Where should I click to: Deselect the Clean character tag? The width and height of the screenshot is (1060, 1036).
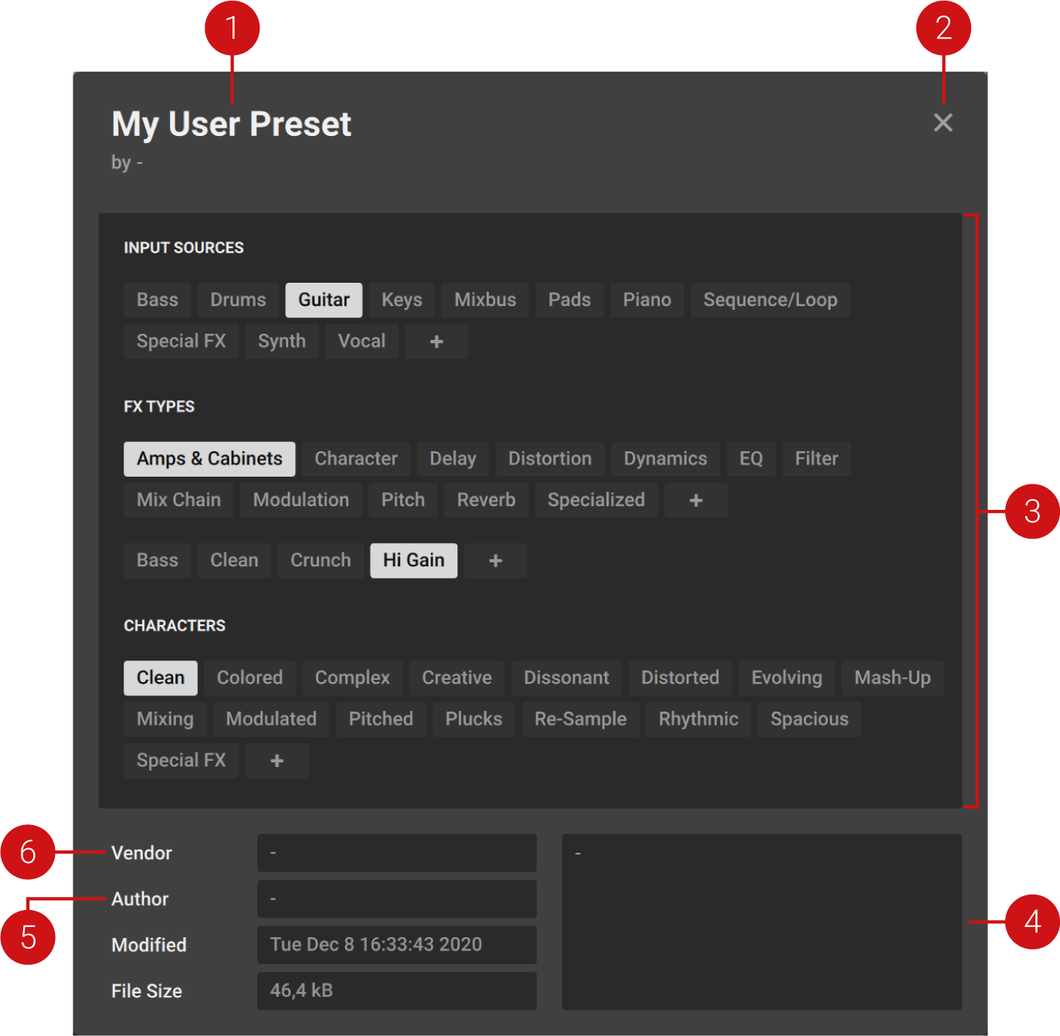pyautogui.click(x=160, y=678)
